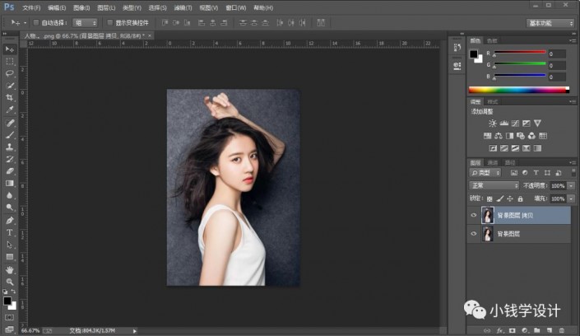Select the Gradient tool

(10, 184)
